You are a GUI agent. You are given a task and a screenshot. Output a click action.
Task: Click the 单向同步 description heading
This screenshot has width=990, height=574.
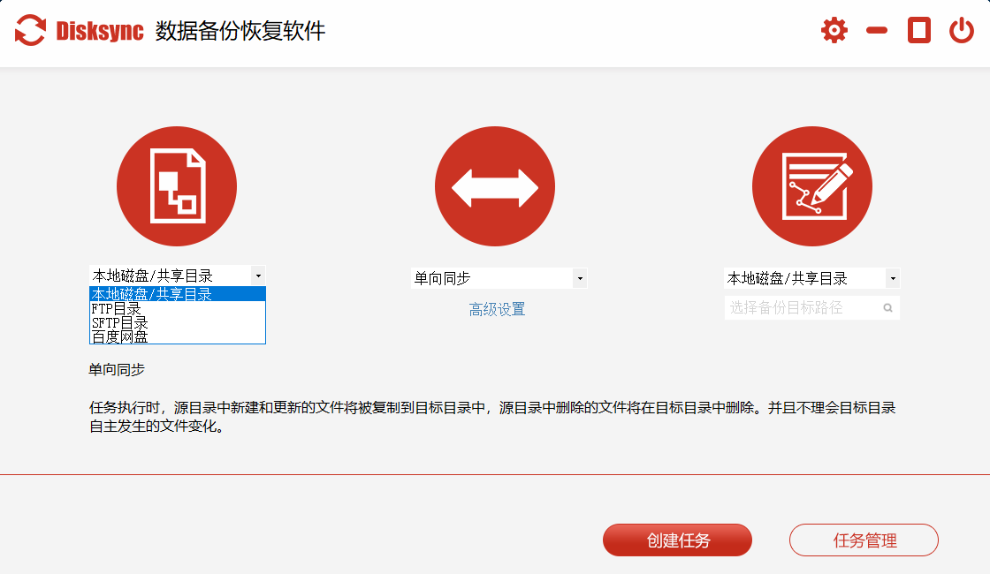click(117, 370)
